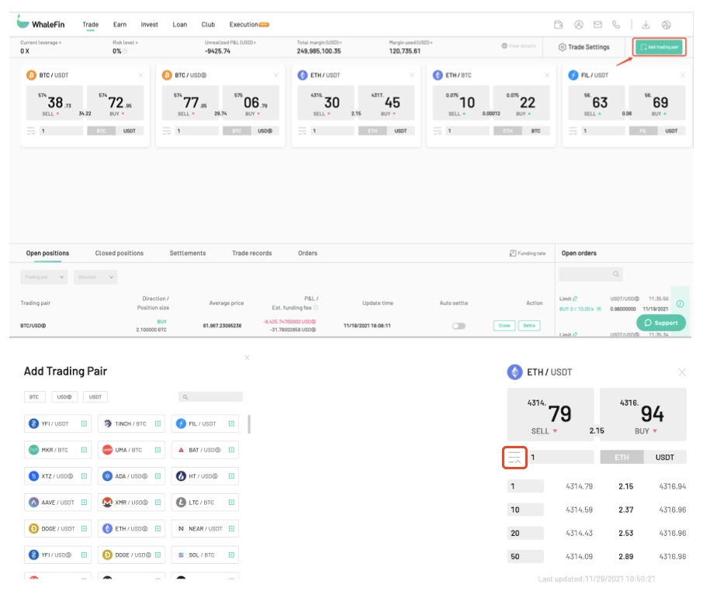Viewport: 703px width, 591px height.
Task: Select FIL unit on FIL/USDT card
Action: [x=643, y=131]
